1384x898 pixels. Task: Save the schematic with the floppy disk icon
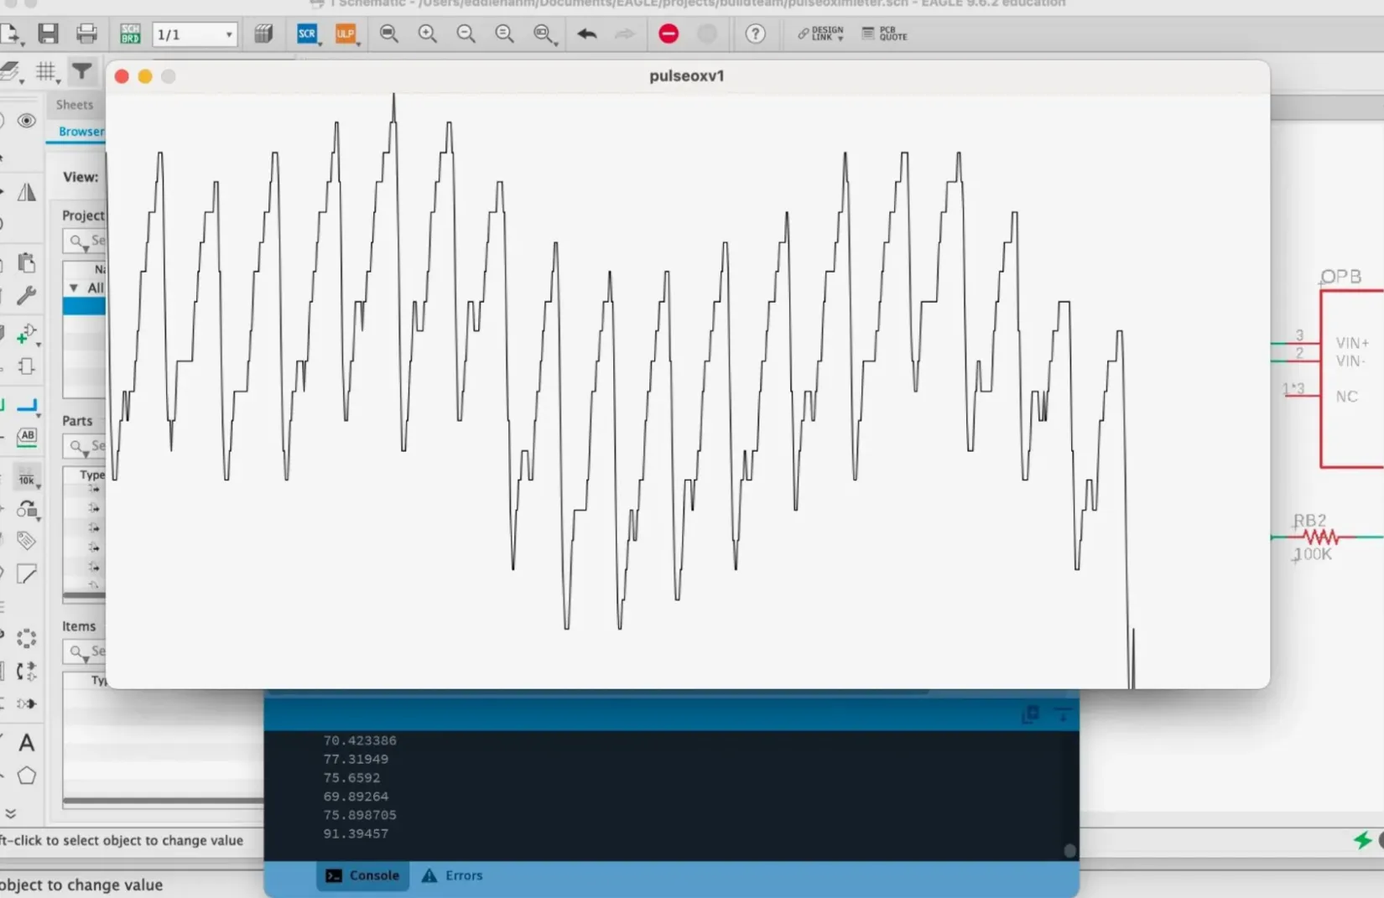pos(48,34)
